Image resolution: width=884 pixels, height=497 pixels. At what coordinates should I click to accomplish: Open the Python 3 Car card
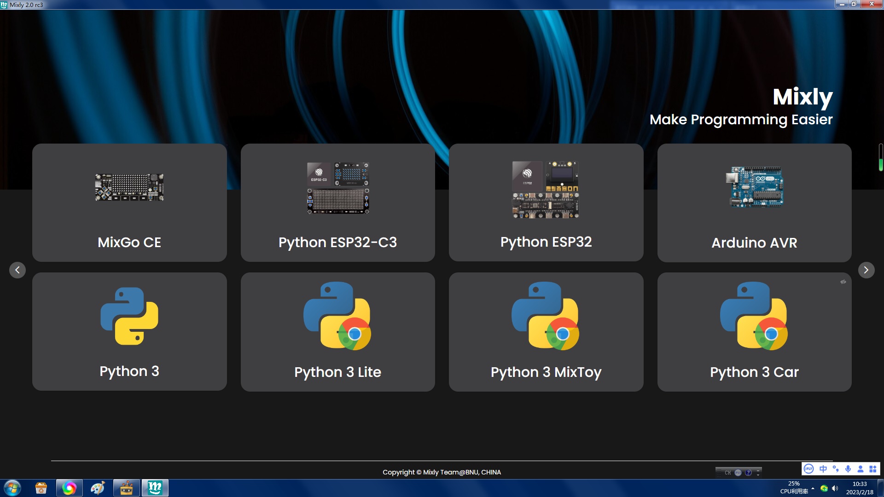(754, 332)
